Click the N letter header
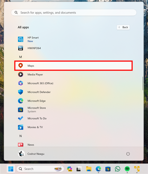 click(x=21, y=136)
